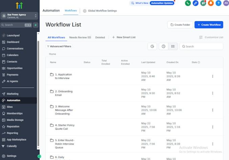Switch to the Deleted tab
The height and width of the screenshot is (160, 229).
coord(100,37)
